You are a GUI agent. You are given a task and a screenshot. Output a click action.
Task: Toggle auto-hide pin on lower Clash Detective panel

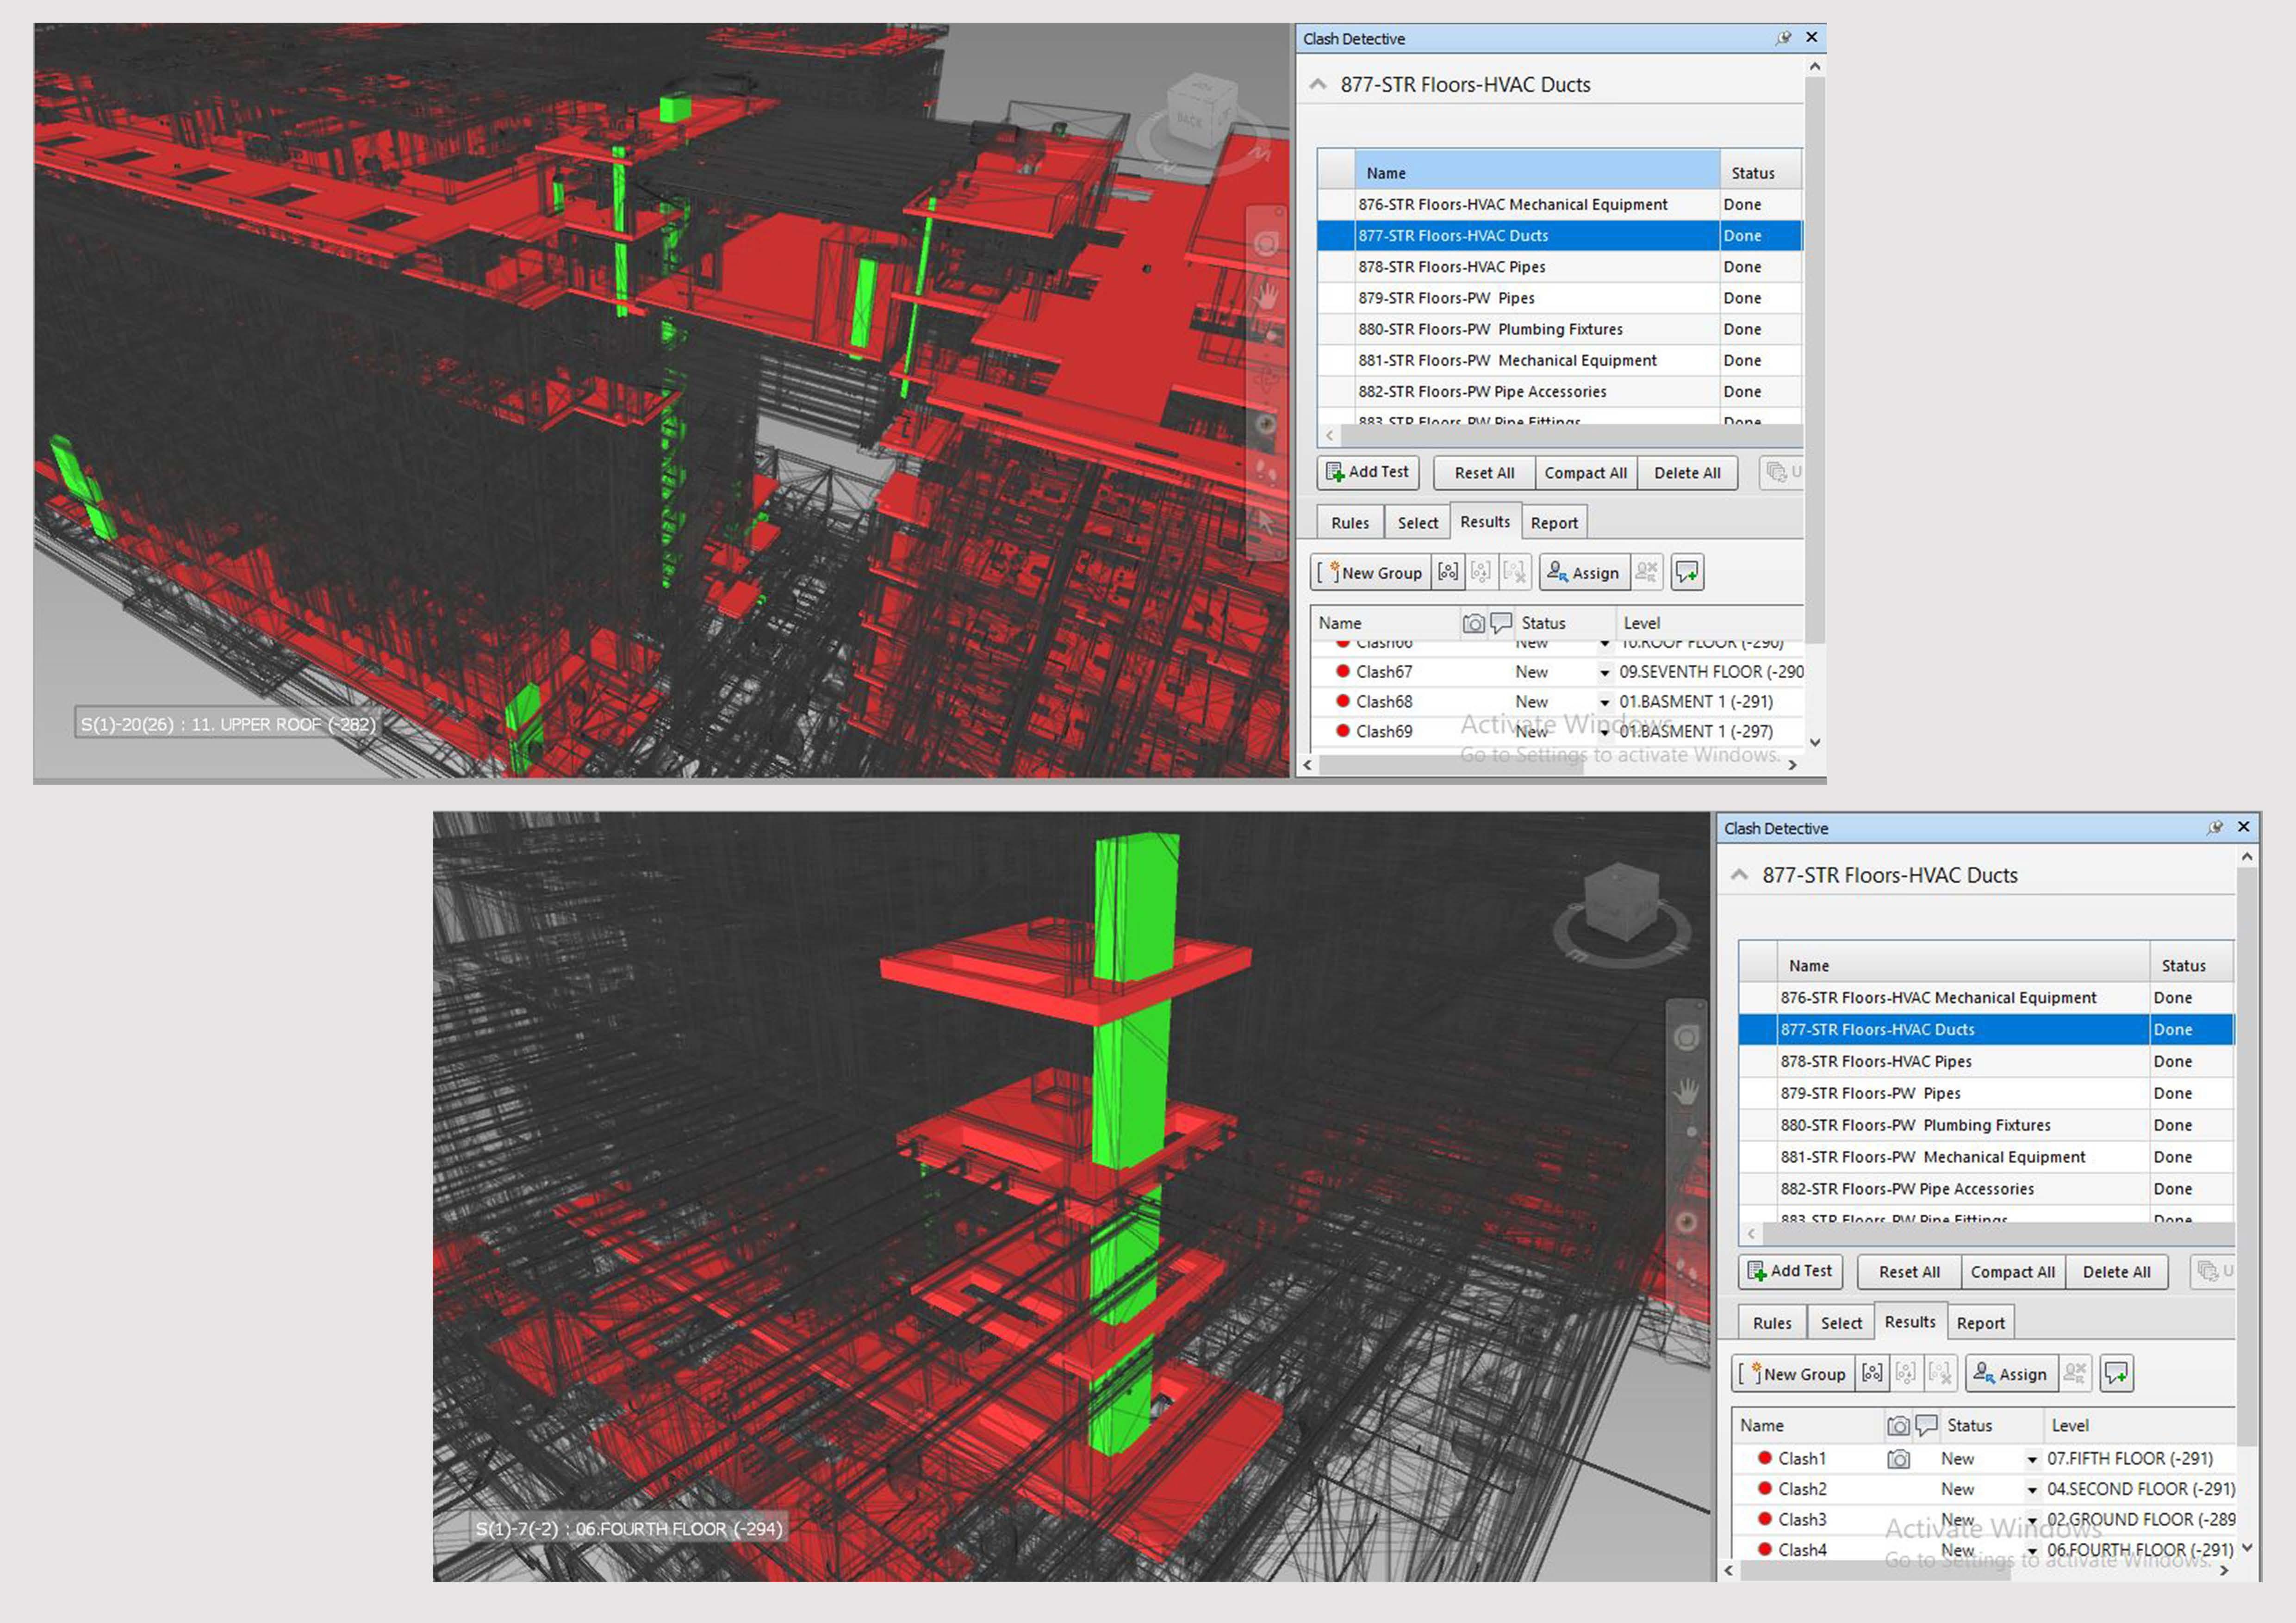(x=2215, y=828)
